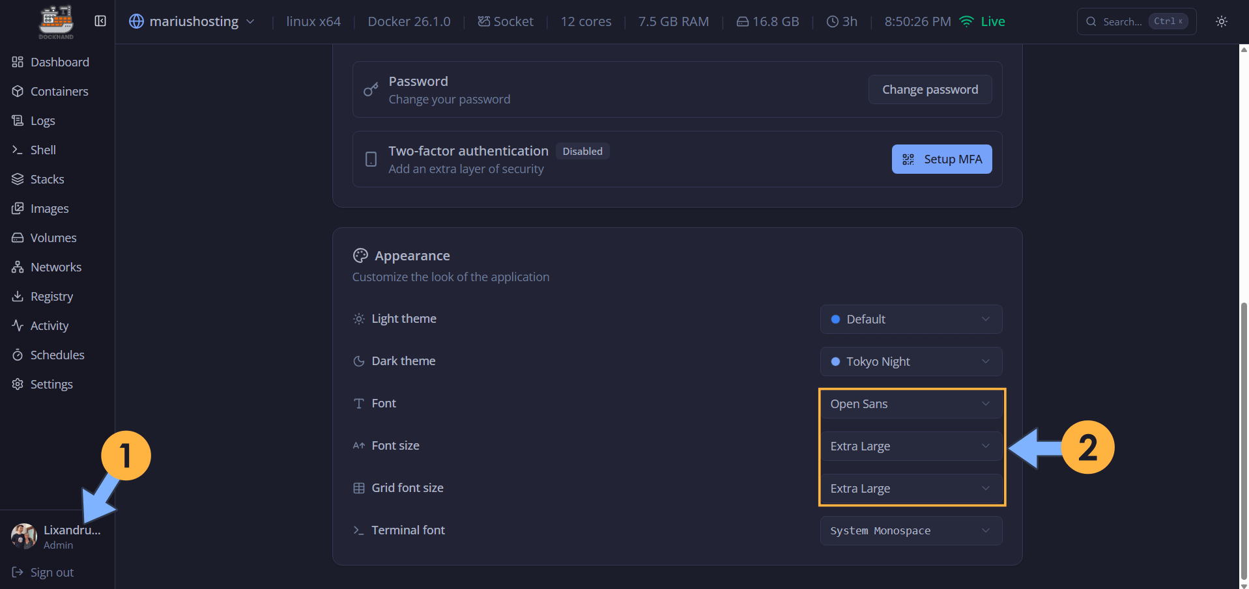Click the Change password button
This screenshot has width=1249, height=589.
click(930, 89)
